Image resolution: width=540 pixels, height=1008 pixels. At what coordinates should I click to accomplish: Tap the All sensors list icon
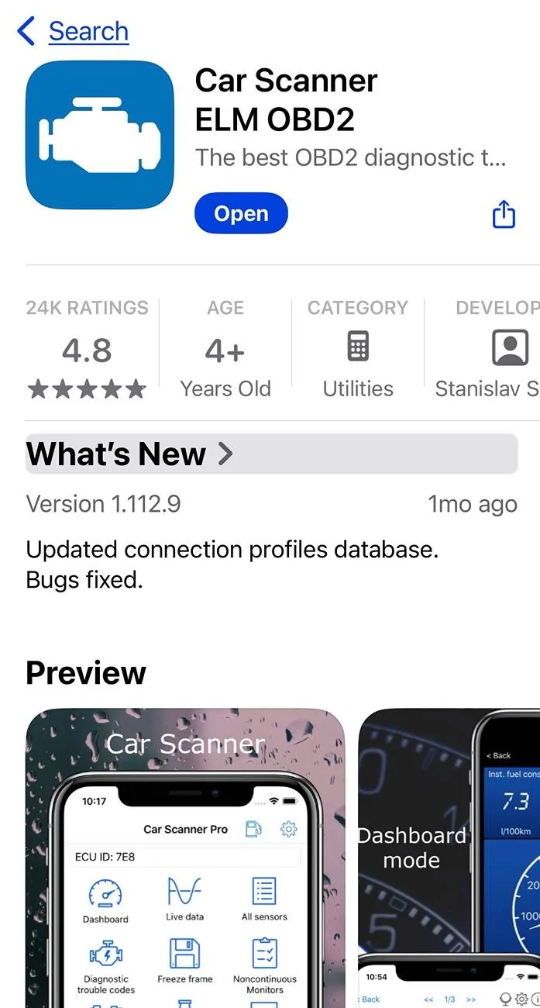(x=264, y=892)
